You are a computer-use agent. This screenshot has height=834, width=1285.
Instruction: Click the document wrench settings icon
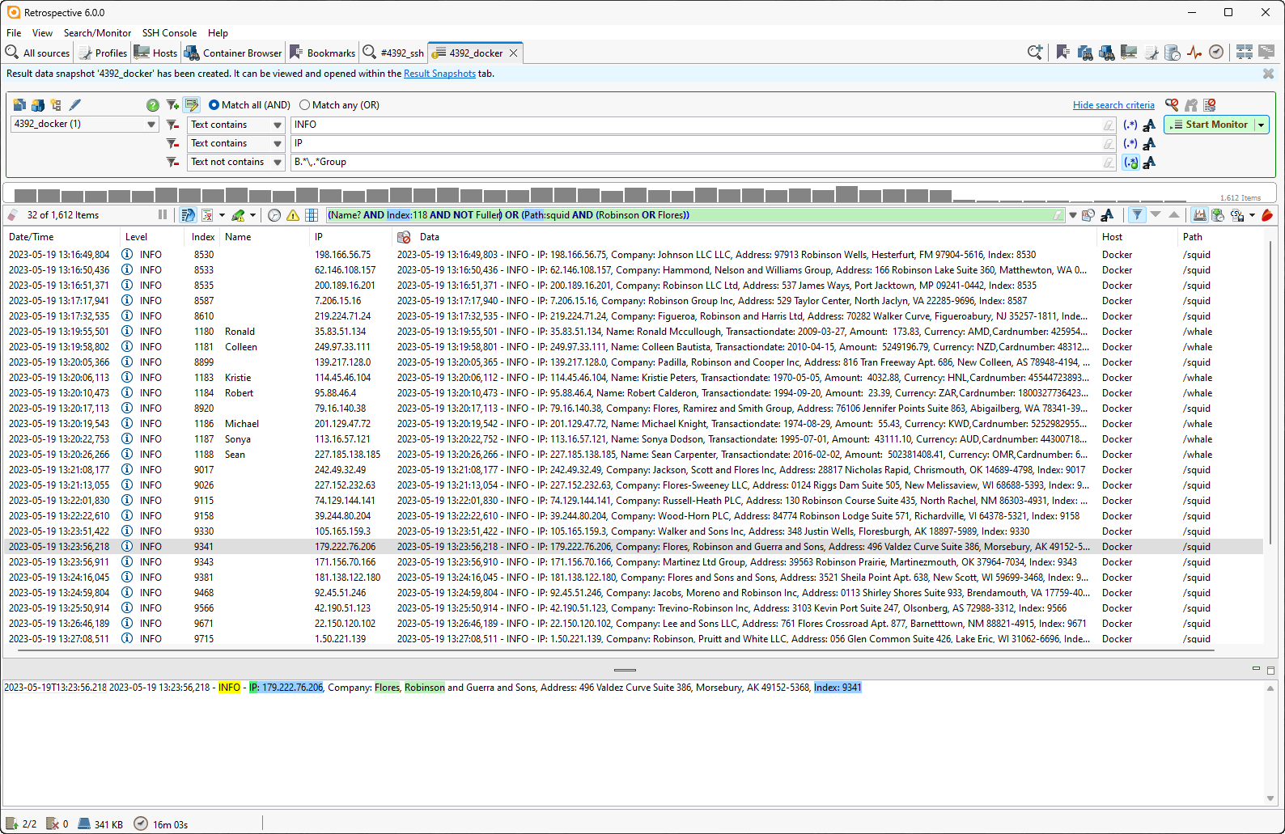click(1151, 53)
